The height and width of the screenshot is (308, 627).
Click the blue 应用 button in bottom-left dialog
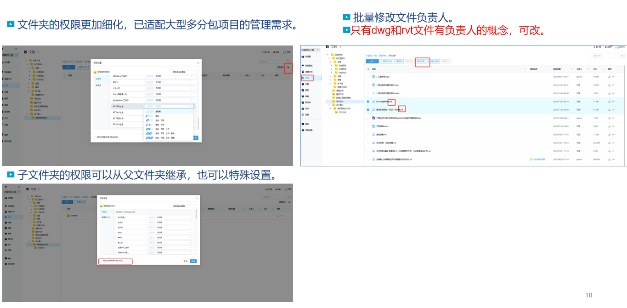click(193, 261)
